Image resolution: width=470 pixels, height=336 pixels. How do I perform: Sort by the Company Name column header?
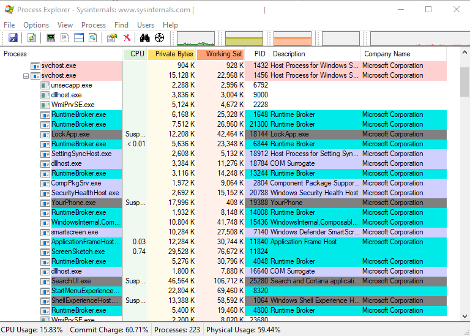tap(403, 54)
